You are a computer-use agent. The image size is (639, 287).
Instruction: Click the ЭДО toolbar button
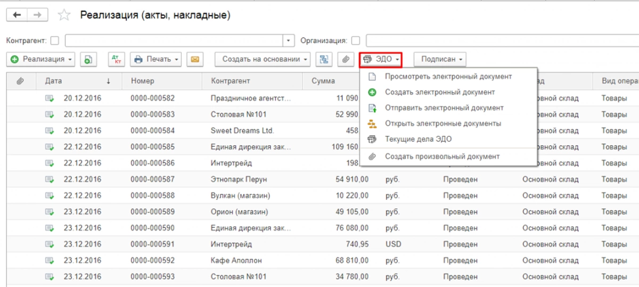[380, 60]
